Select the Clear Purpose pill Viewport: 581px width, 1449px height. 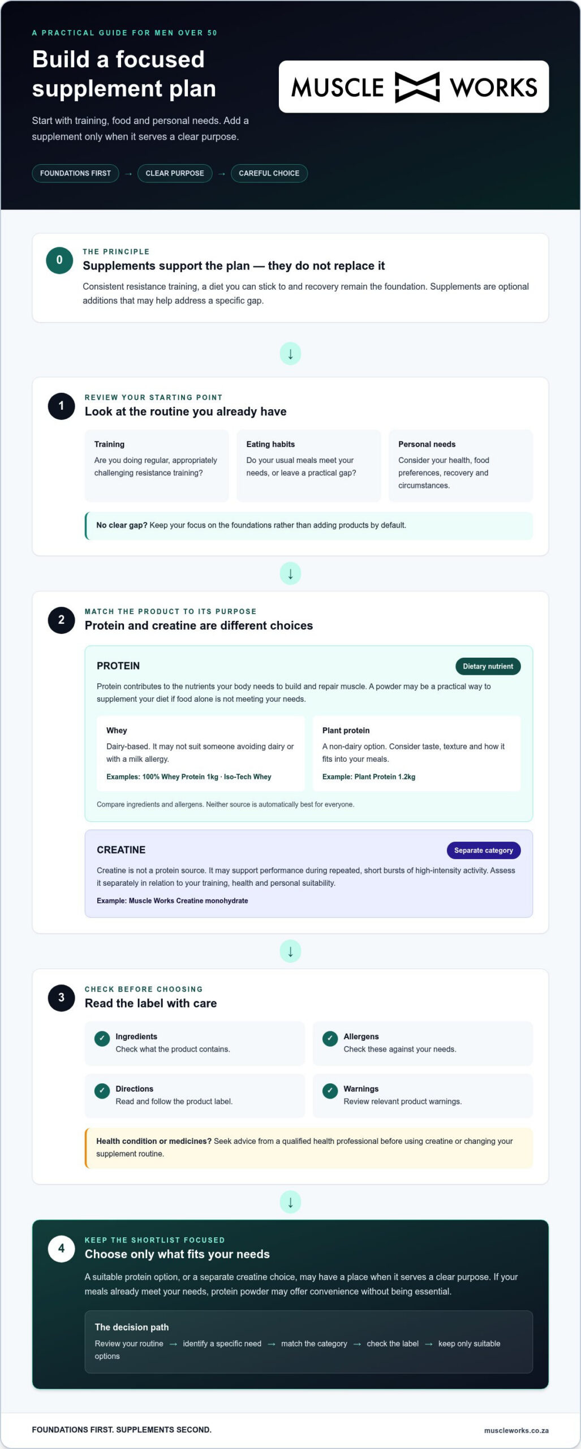[x=175, y=173]
